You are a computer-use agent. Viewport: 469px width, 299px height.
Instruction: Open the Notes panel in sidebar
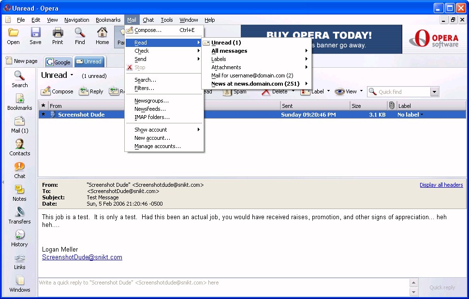[20, 193]
